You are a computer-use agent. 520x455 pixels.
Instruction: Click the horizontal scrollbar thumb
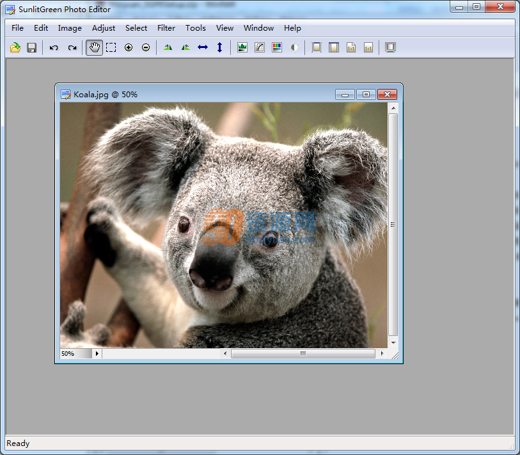coord(303,354)
